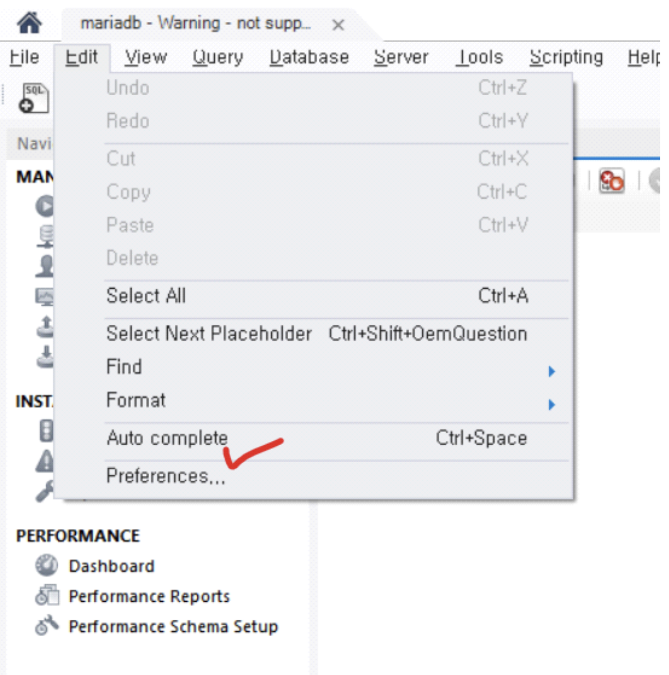Viewport: 669px width, 675px height.
Task: Open Performance Reports icon
Action: tap(47, 596)
